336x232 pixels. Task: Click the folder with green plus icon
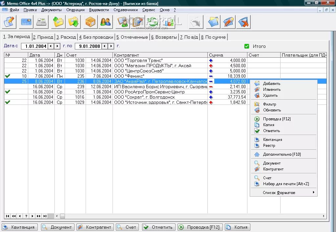tap(58, 22)
